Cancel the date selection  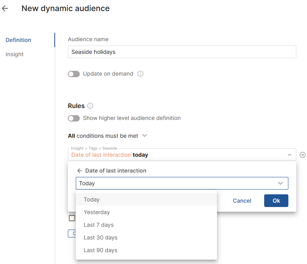[242, 201]
